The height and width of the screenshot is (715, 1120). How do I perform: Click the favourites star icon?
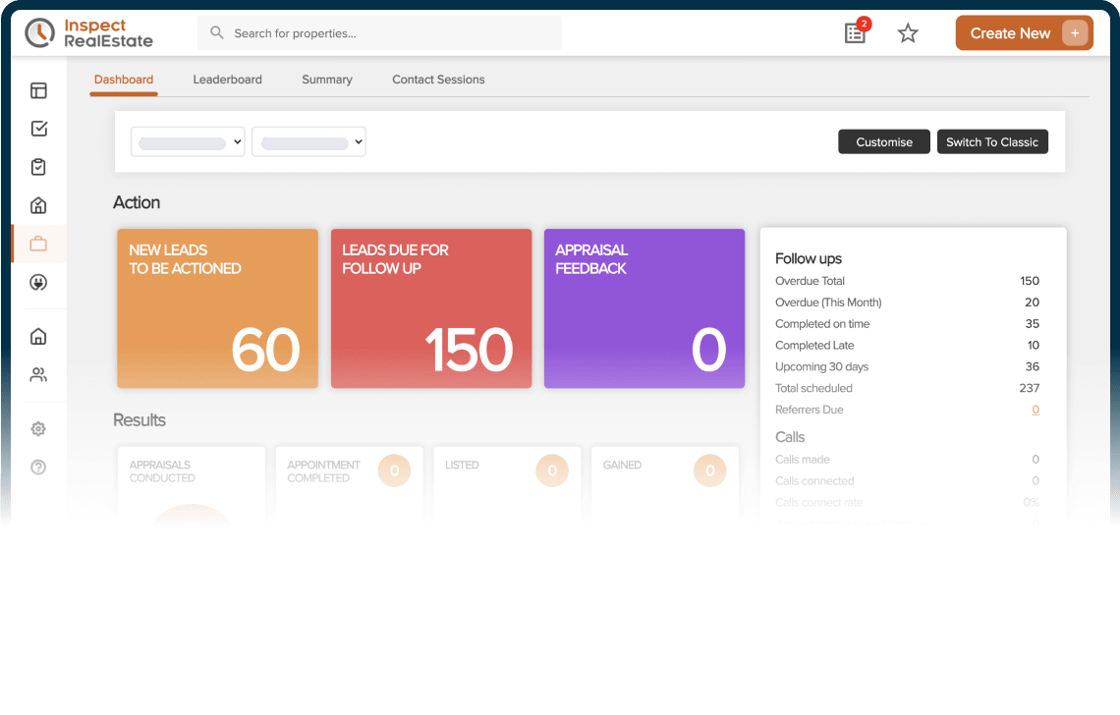(908, 32)
